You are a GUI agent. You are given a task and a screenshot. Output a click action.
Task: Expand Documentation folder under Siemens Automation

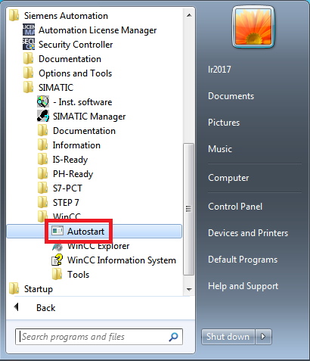tap(62, 59)
